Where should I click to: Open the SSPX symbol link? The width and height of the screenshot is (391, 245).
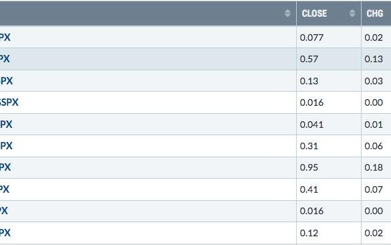[9, 102]
